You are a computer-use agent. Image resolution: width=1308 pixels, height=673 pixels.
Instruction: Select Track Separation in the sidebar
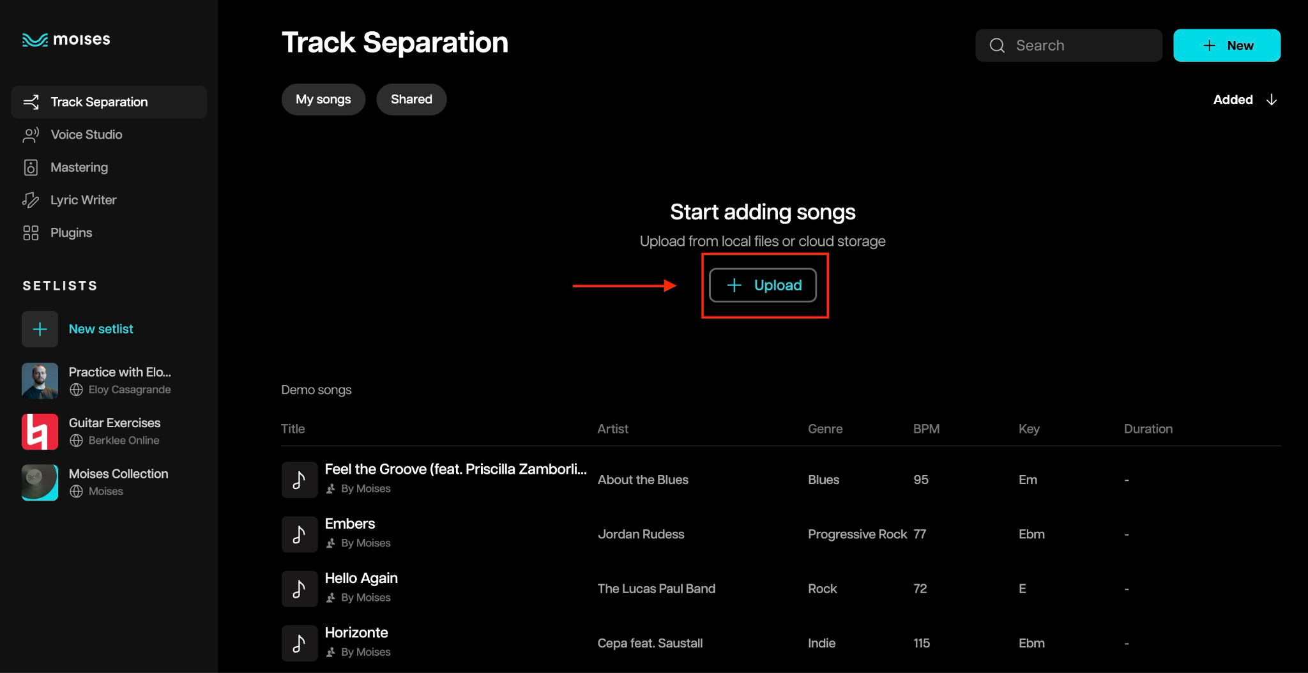(109, 102)
